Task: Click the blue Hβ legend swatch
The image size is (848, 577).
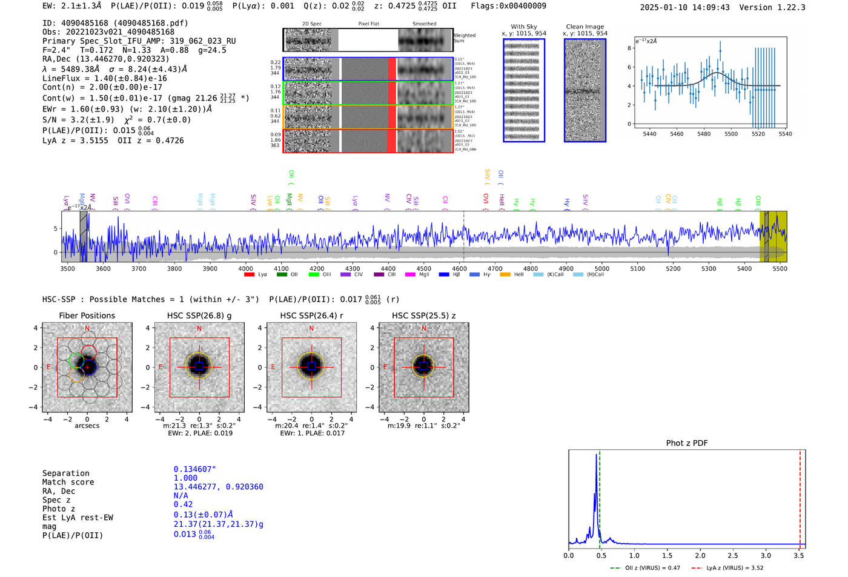Action: (x=444, y=274)
